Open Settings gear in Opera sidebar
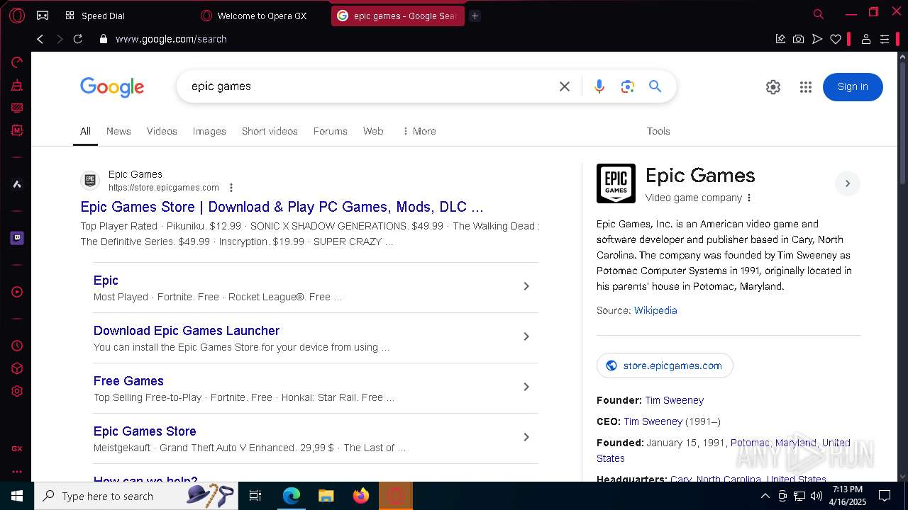This screenshot has height=510, width=908. pyautogui.click(x=17, y=391)
